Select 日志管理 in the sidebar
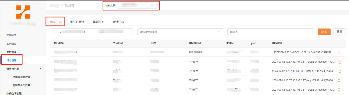349x95 pixels. (11, 60)
